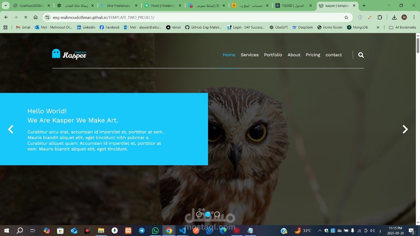
Task: Open the ChatGPT bookmark
Action: pyautogui.click(x=279, y=28)
